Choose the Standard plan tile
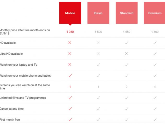 tap(127, 13)
